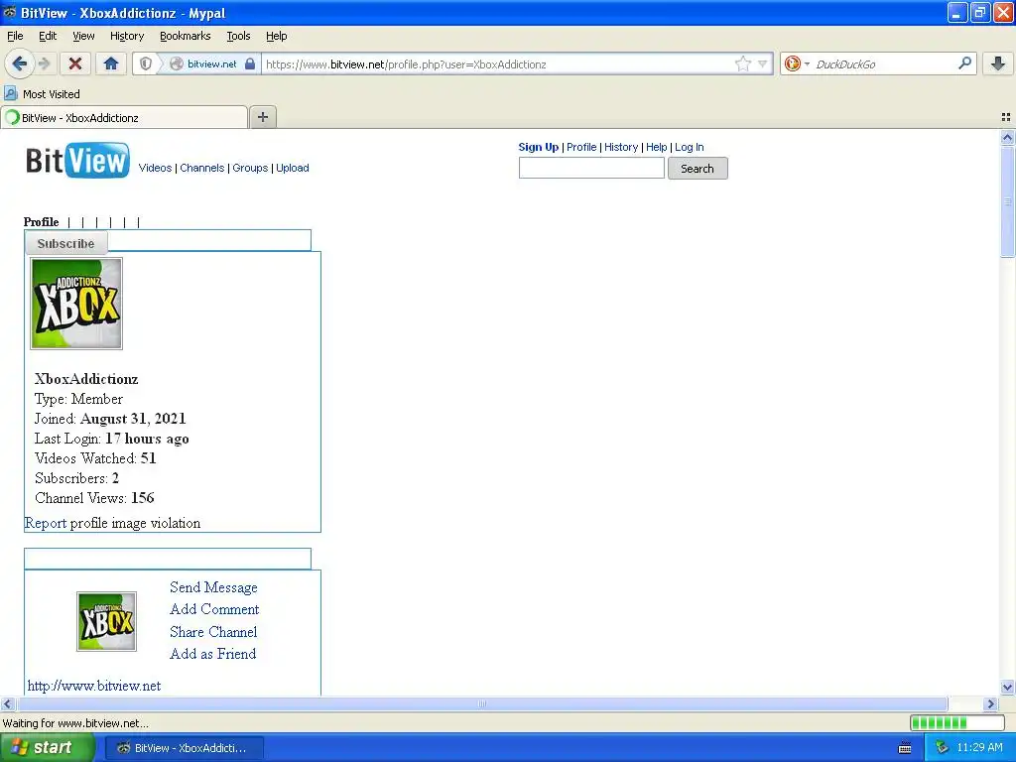Open the Videos link

pyautogui.click(x=155, y=168)
